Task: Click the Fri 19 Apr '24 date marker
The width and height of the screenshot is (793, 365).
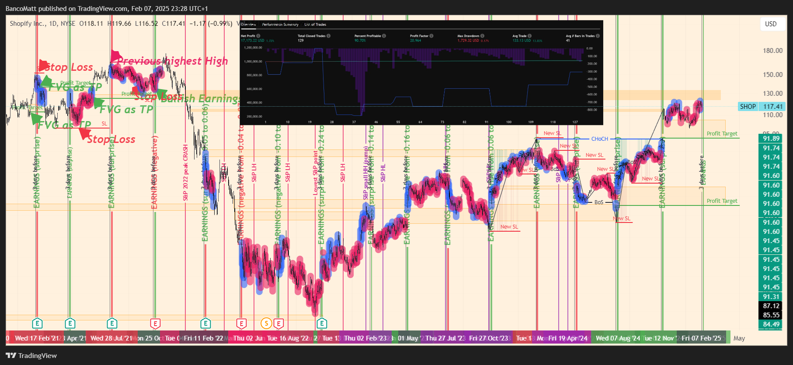Action: (x=568, y=338)
